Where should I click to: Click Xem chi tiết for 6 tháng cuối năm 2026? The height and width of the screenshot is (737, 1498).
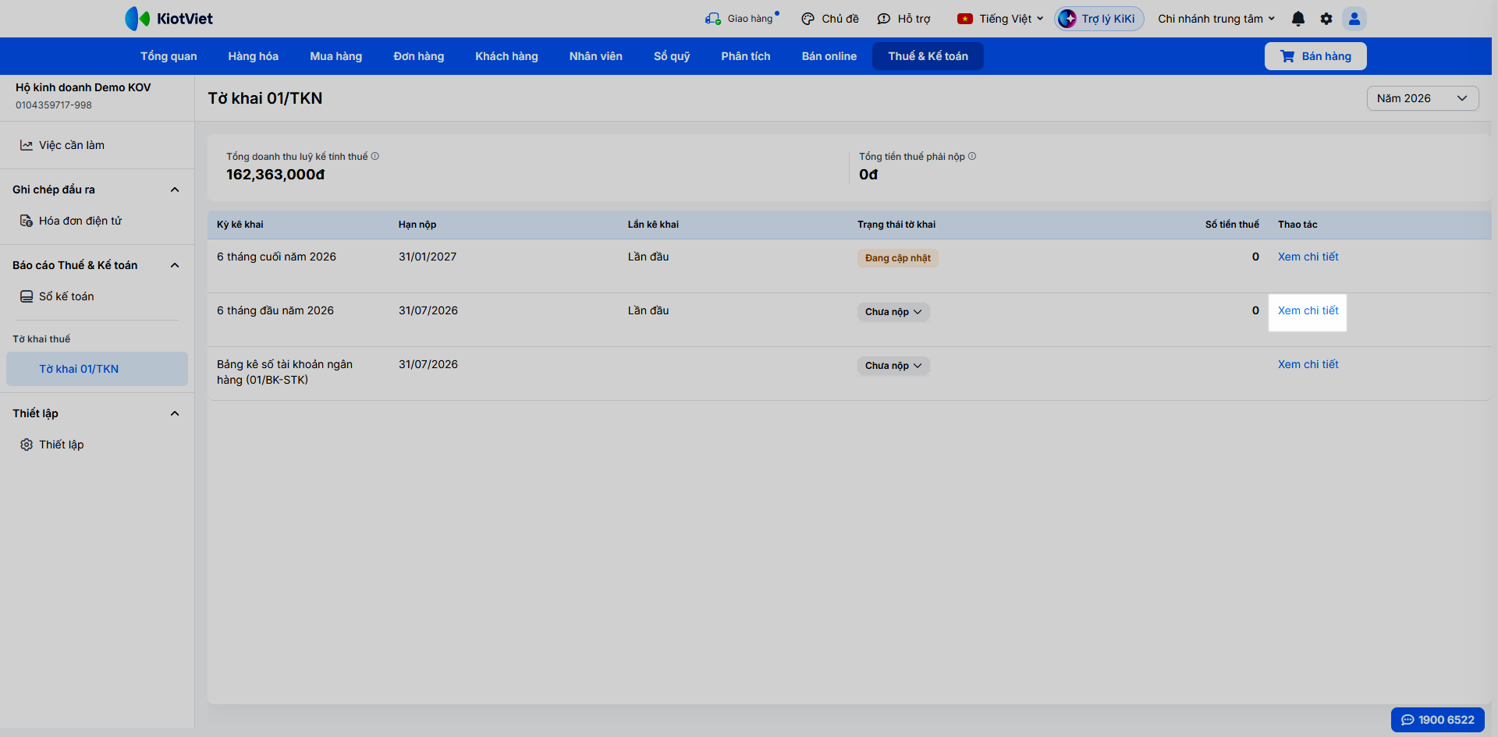click(x=1308, y=257)
